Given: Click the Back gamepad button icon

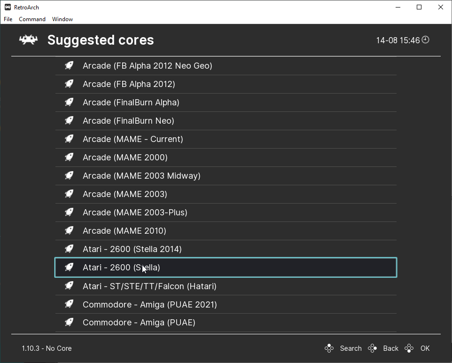Looking at the screenshot, I should (x=373, y=348).
